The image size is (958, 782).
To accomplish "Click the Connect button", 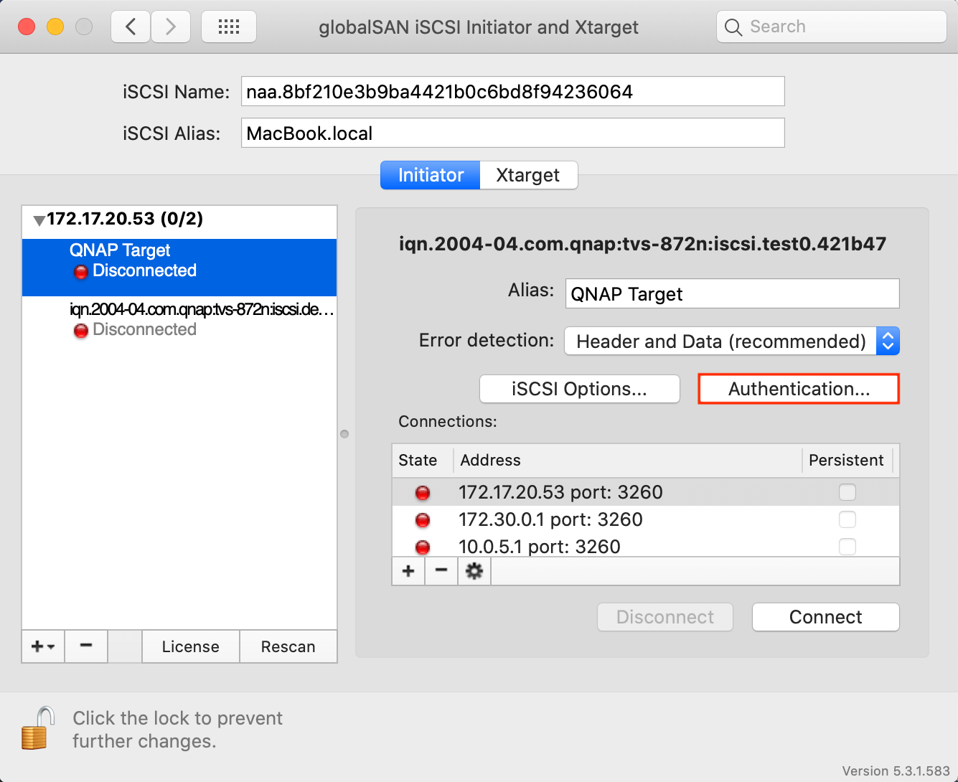I will pyautogui.click(x=825, y=617).
